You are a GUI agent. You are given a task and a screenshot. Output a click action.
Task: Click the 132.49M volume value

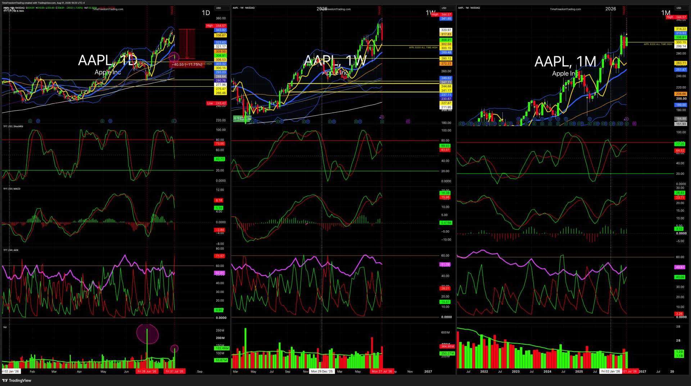pos(222,348)
